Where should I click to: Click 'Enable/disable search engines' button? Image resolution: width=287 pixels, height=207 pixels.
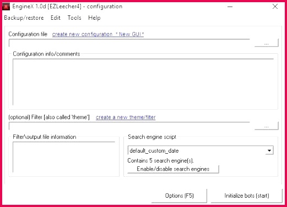click(173, 169)
